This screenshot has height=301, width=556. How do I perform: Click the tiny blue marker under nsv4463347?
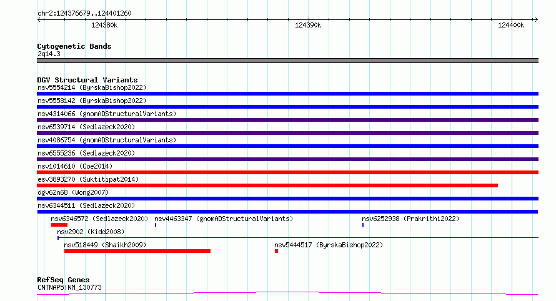156,225
